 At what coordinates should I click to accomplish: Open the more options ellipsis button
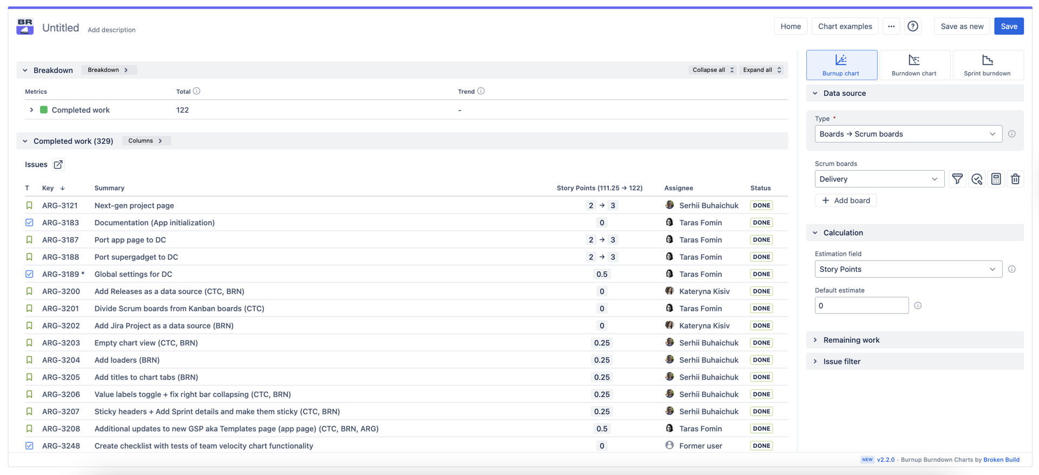pyautogui.click(x=891, y=26)
